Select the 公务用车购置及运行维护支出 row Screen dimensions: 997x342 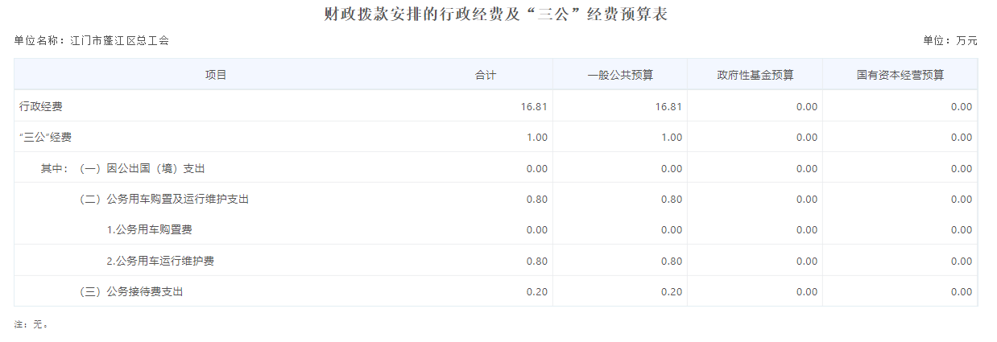(164, 199)
